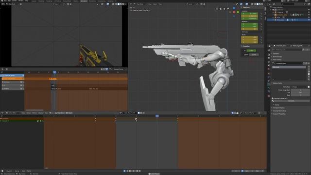Toggle overlays button in right viewport
The image size is (311, 175).
point(247,4)
